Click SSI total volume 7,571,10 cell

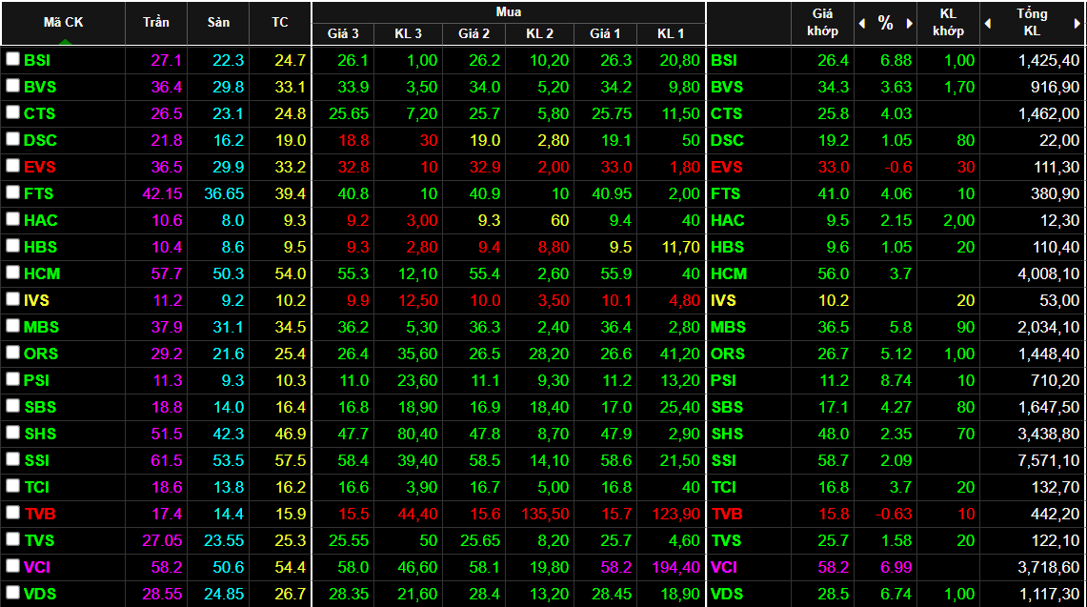click(1048, 460)
